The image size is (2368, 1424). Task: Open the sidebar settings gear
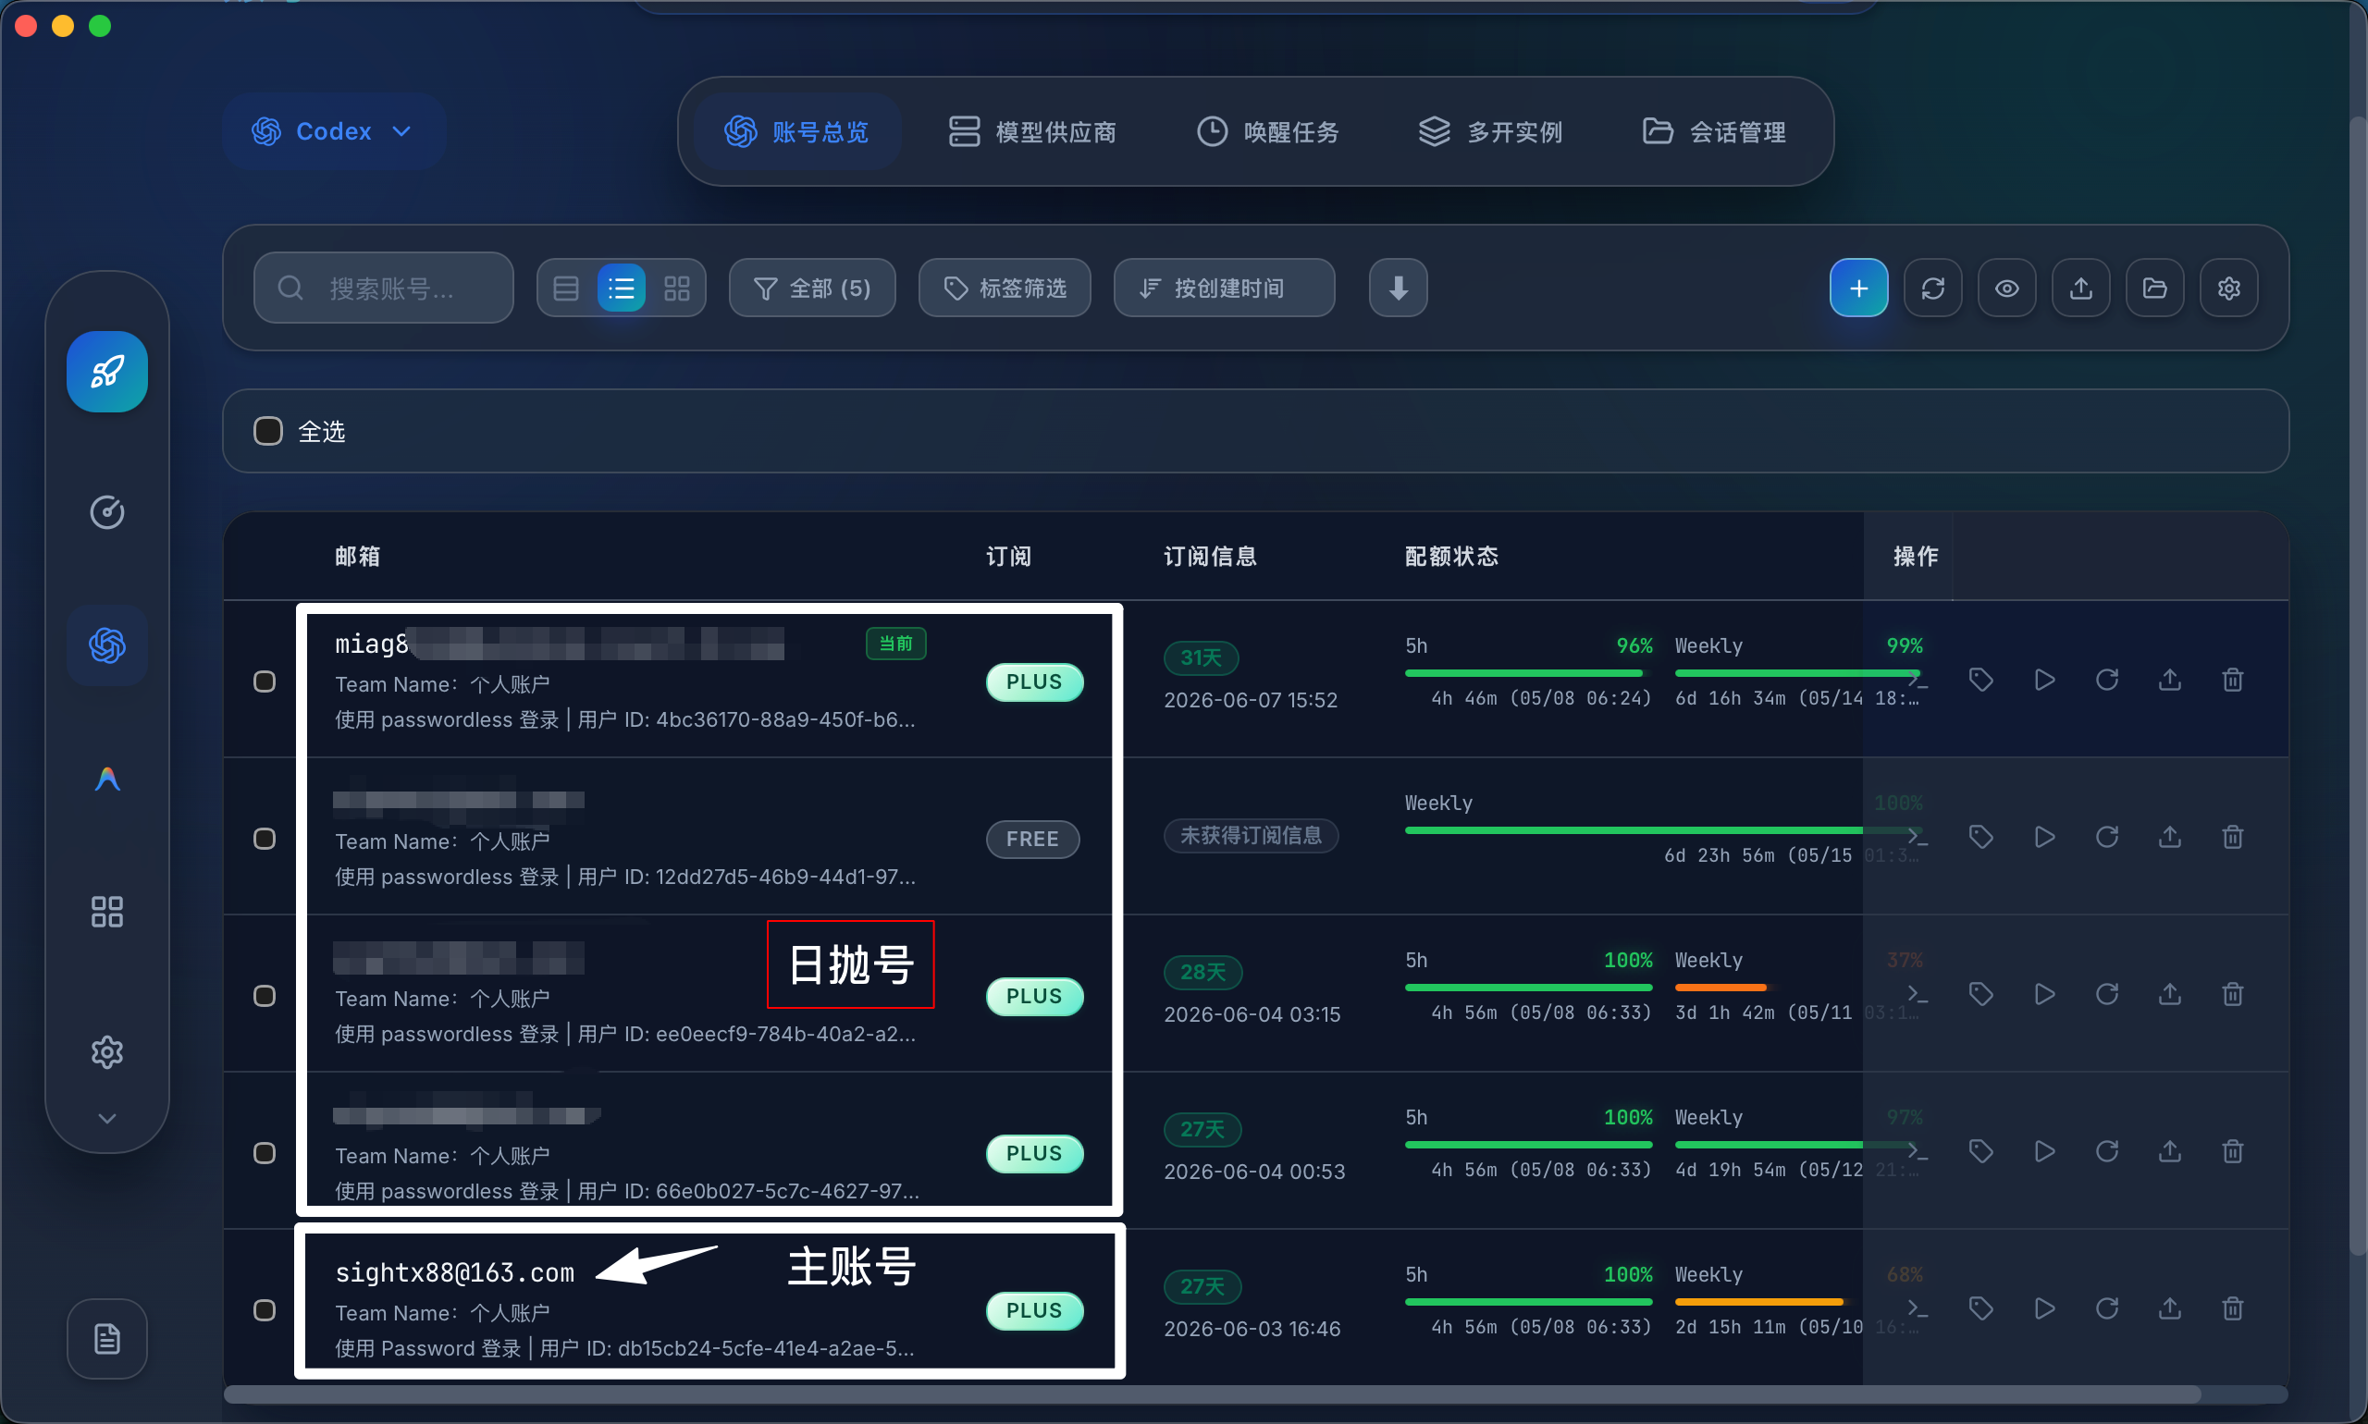(x=106, y=1052)
